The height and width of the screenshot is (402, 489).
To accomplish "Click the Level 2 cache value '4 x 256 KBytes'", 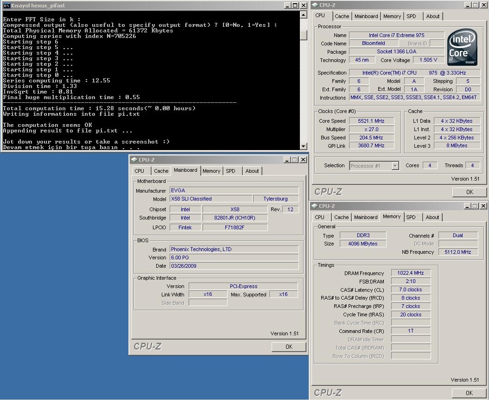I will click(457, 138).
